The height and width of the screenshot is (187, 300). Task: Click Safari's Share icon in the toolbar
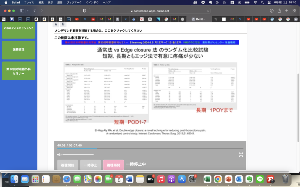pyautogui.click(x=279, y=11)
